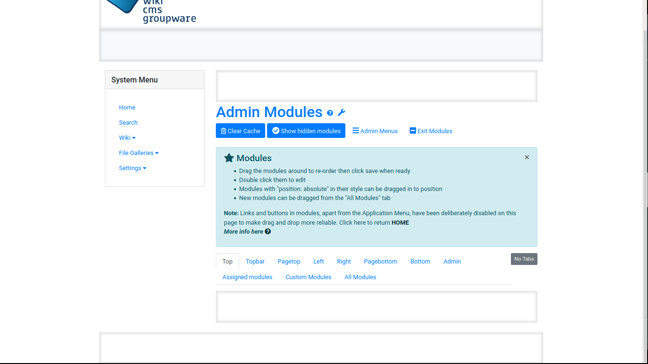Click the help question mark icon beside Admin Modules
The height and width of the screenshot is (364, 648).
coord(330,113)
